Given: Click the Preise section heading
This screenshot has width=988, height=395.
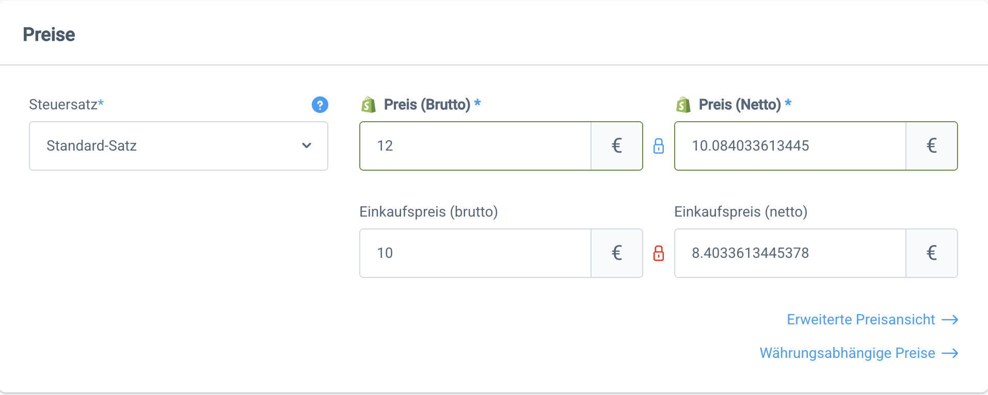Looking at the screenshot, I should pyautogui.click(x=49, y=35).
